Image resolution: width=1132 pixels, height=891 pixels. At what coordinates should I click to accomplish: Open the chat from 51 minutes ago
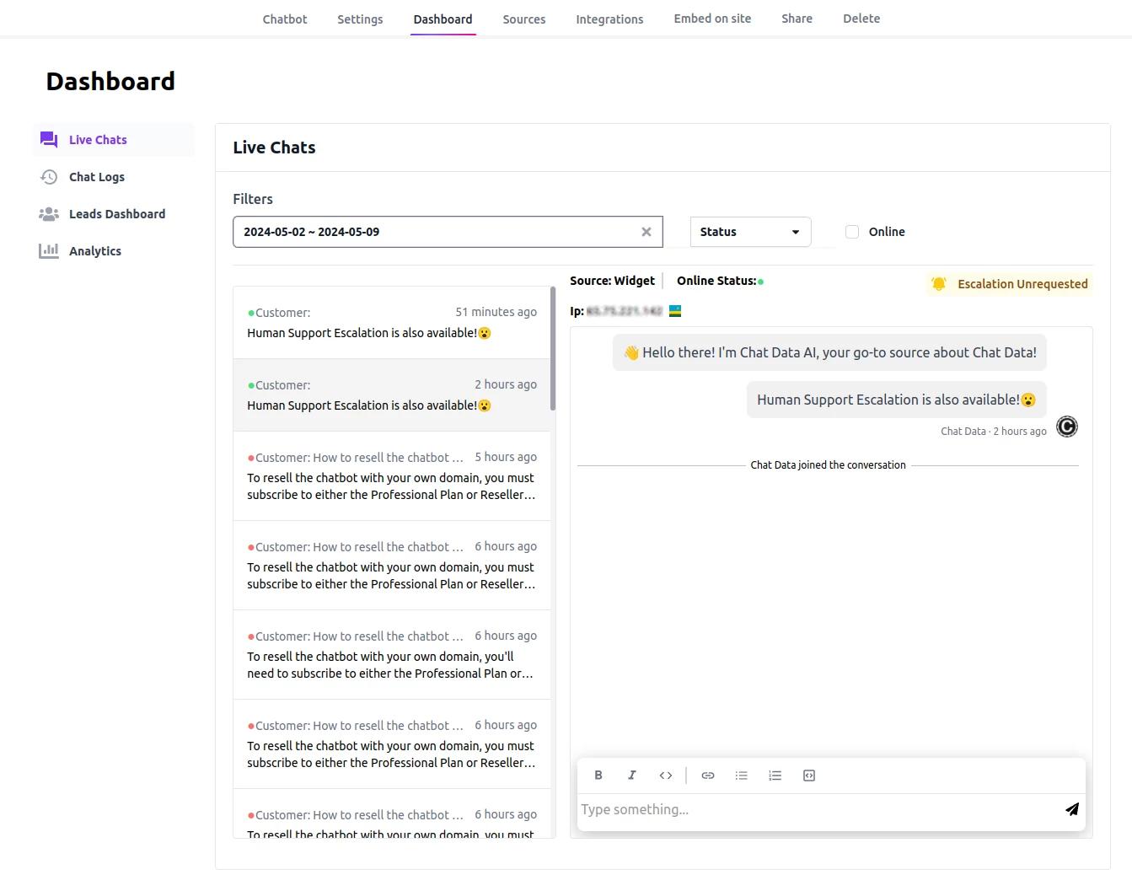point(392,323)
